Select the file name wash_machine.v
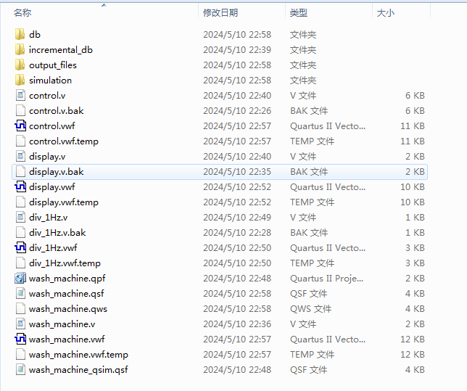This screenshot has height=391, width=467. 62,324
